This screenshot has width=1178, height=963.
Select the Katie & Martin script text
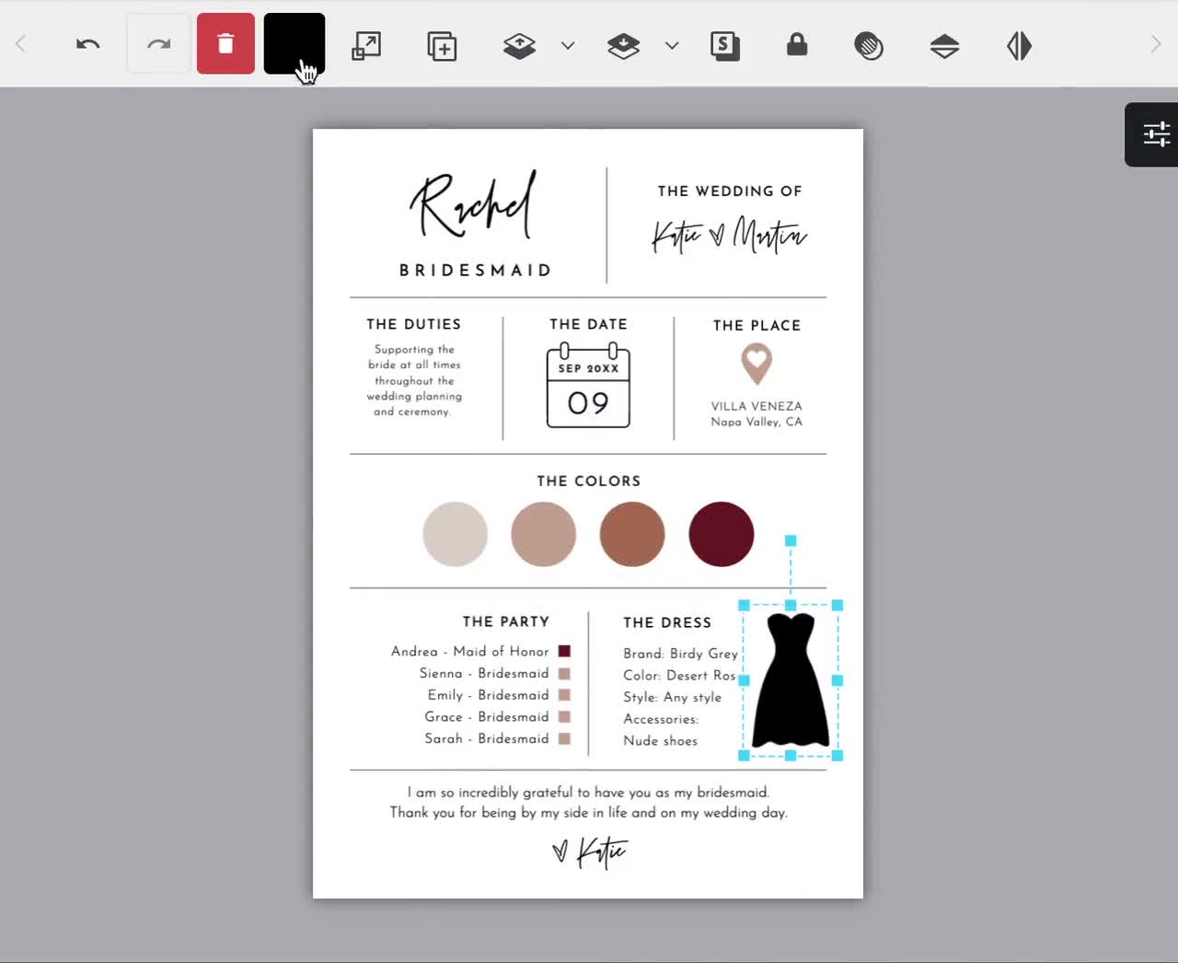tap(729, 236)
